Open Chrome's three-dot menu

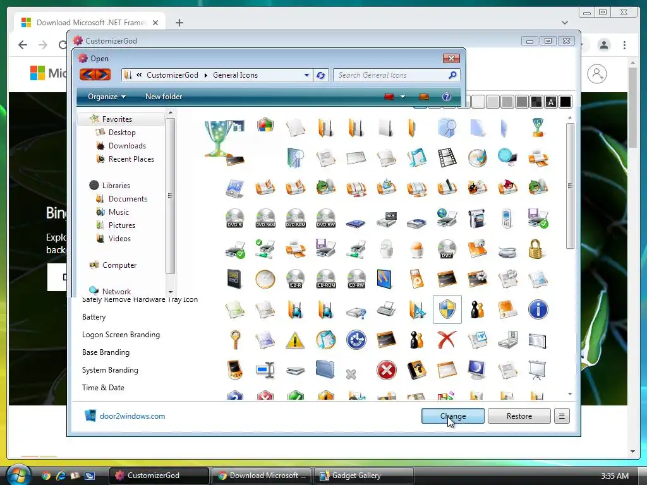(x=624, y=45)
